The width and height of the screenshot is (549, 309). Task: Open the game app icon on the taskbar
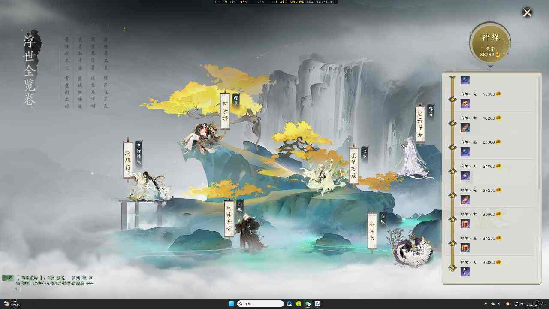(x=317, y=304)
